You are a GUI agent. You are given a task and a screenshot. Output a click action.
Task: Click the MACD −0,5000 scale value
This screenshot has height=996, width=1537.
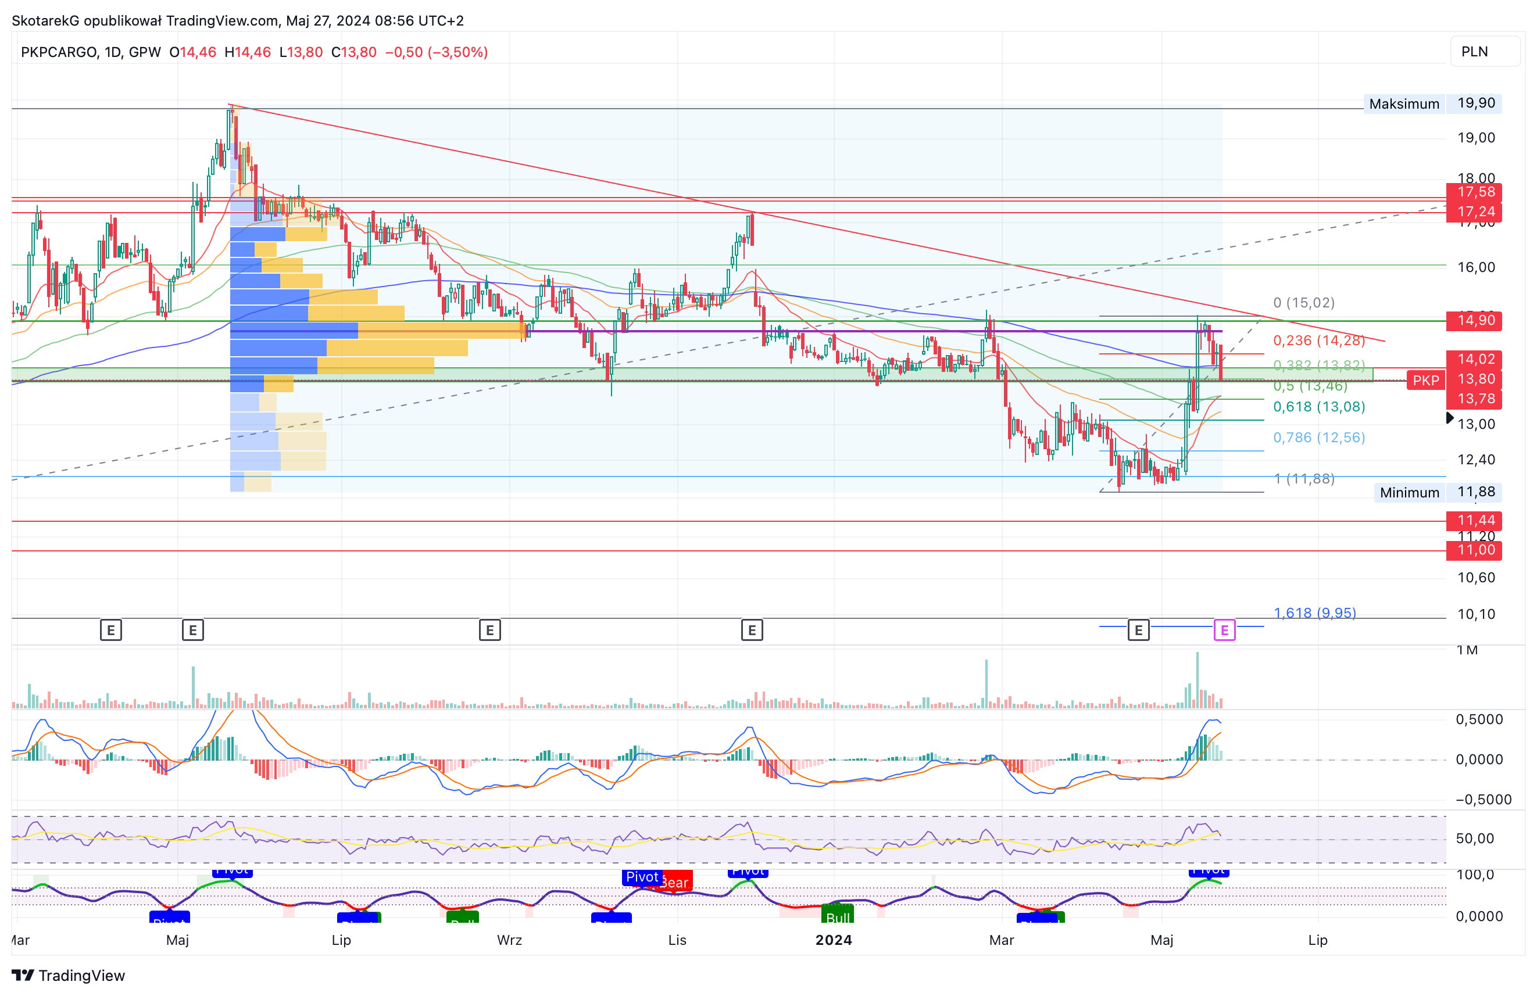(1484, 800)
